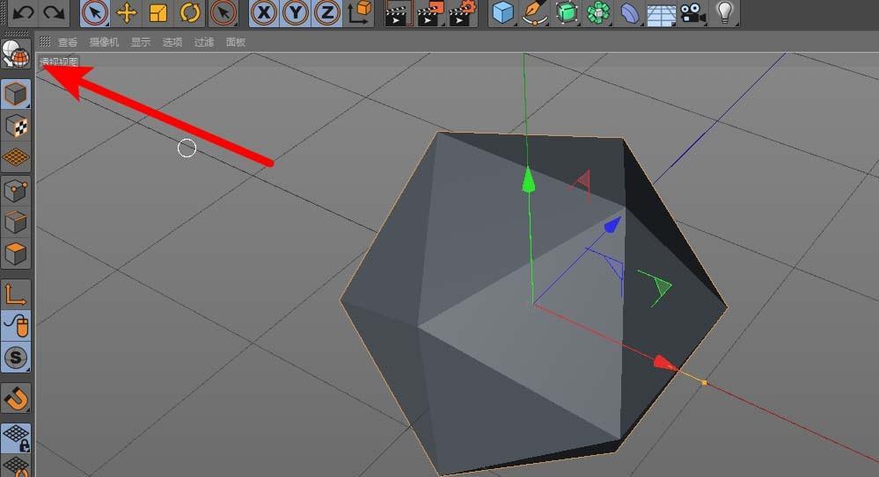
Task: Activate the Scale tool
Action: pyautogui.click(x=158, y=12)
